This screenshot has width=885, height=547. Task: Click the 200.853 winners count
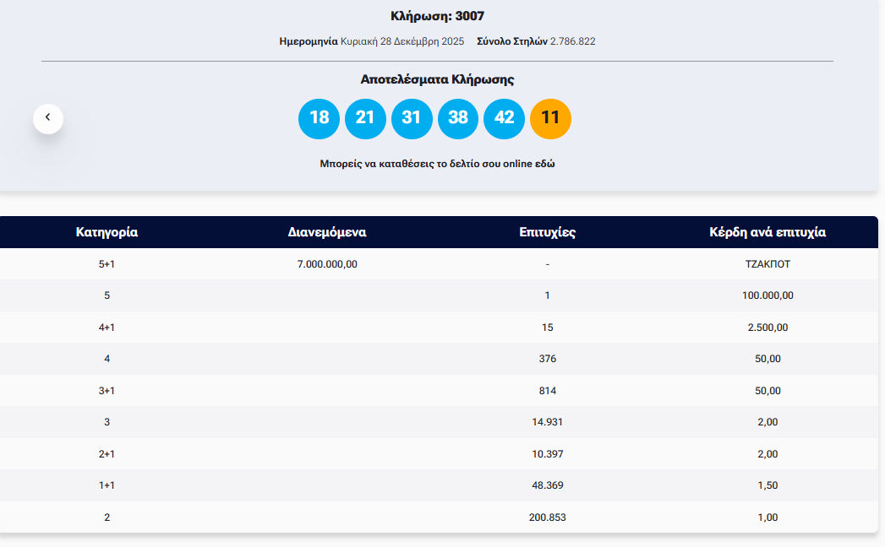tap(547, 517)
